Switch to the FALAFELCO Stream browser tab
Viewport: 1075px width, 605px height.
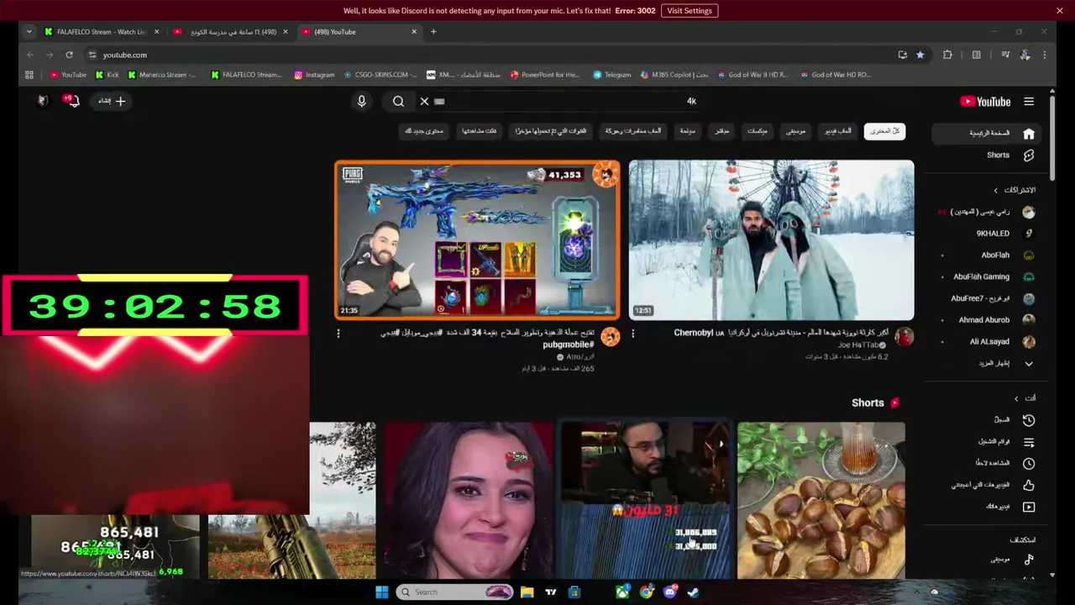coord(101,32)
